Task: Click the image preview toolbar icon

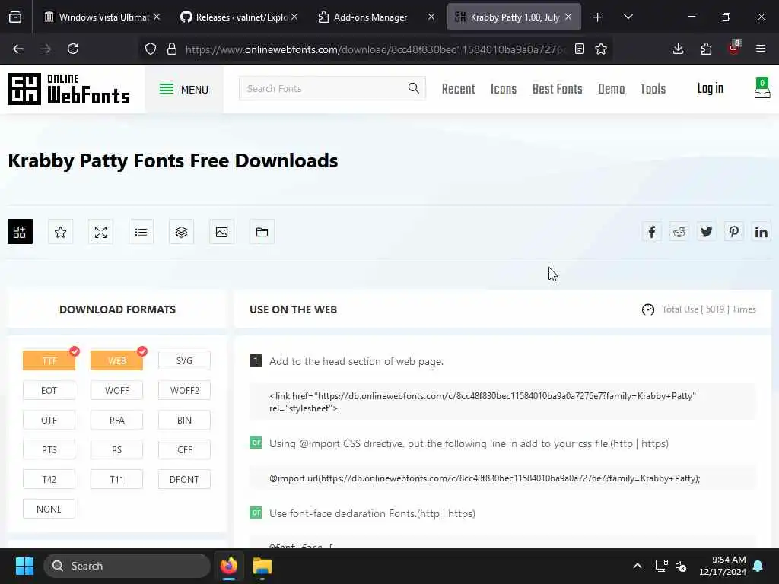Action: 221,232
